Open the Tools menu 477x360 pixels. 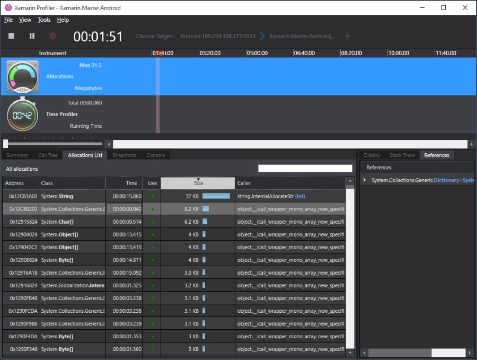44,20
